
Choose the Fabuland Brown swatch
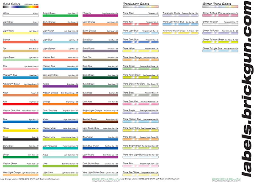pyautogui.click(x=21, y=86)
